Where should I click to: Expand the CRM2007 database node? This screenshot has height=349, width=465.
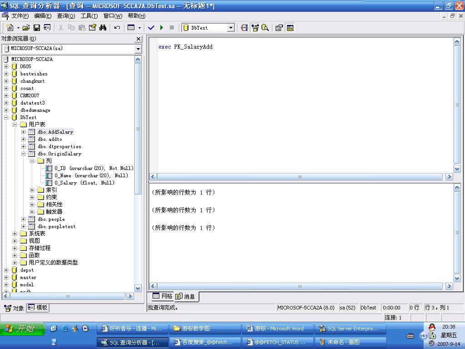[6, 95]
